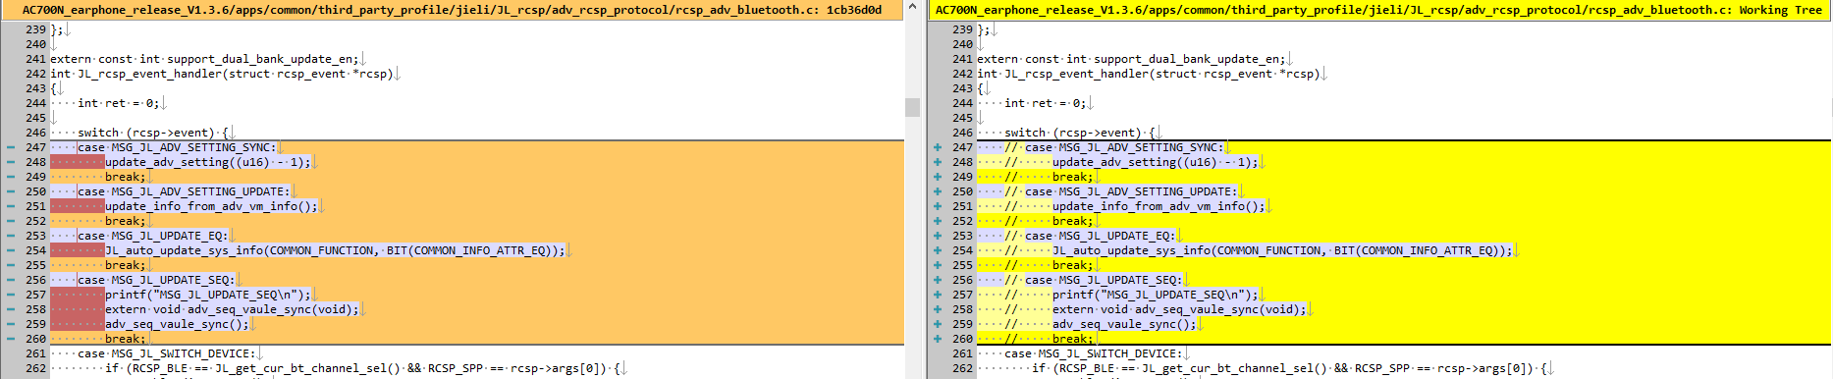Click the minus marker beside left line 250

pyautogui.click(x=11, y=191)
